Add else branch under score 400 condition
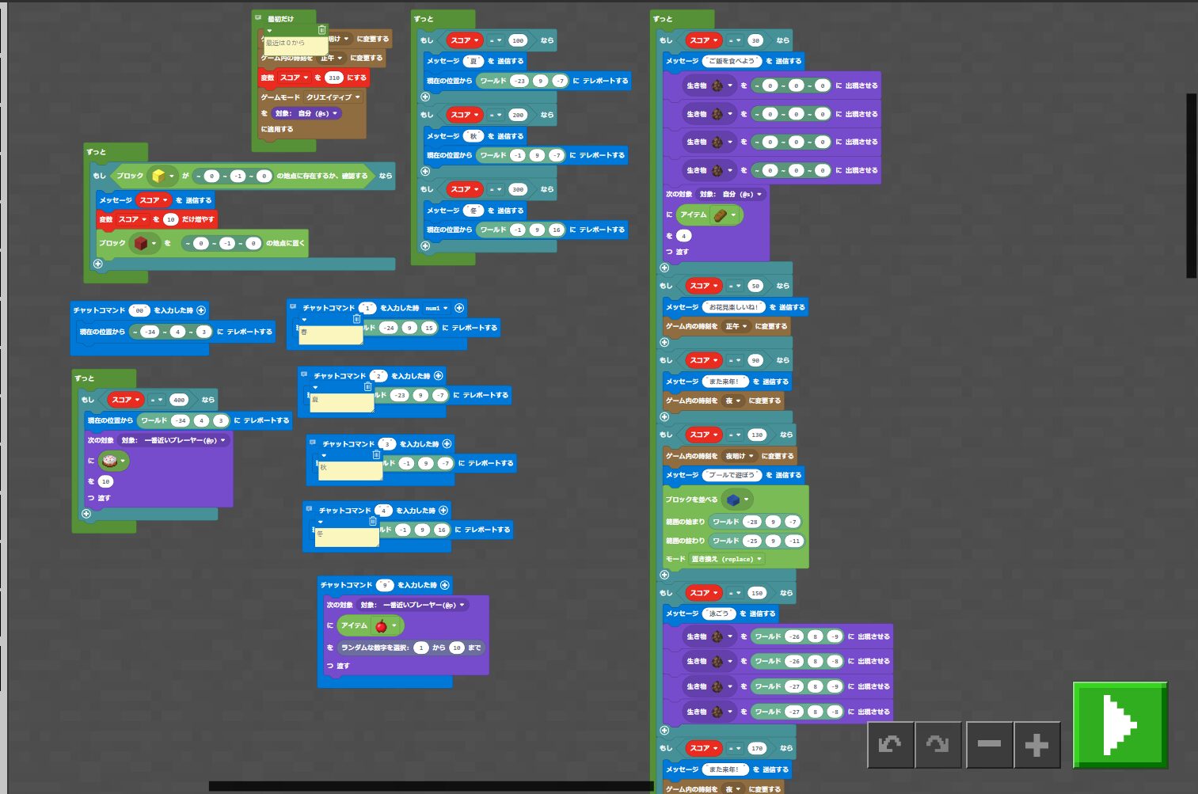Viewport: 1198px width, 794px height. coord(86,514)
